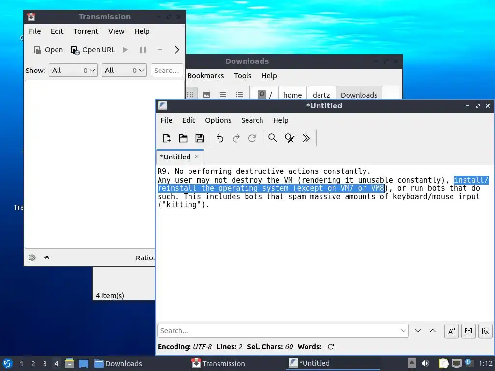Expand Transmission toolbar overflow arrow

[177, 50]
